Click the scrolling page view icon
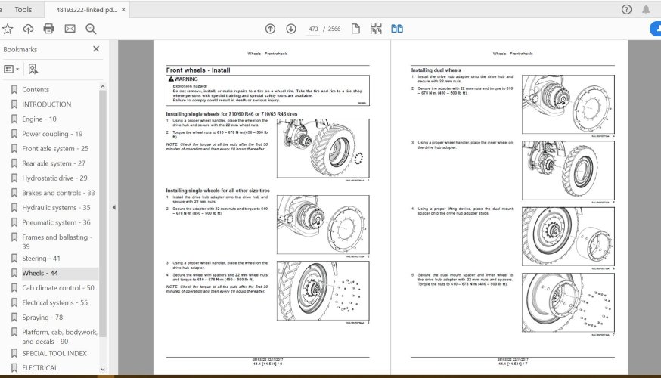 coord(376,29)
